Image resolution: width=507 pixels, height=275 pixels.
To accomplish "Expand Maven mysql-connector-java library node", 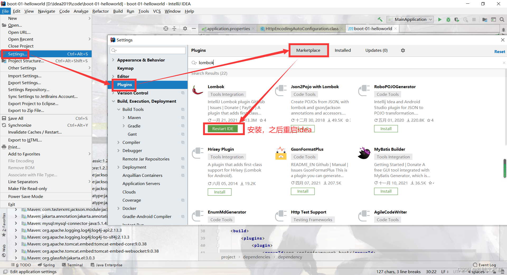I will 16,223.
